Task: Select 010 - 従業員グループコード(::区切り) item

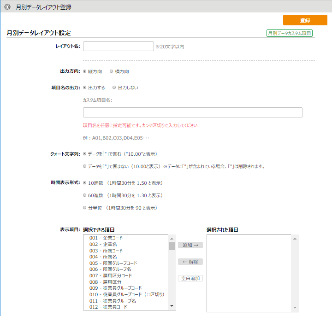Action: [126, 294]
